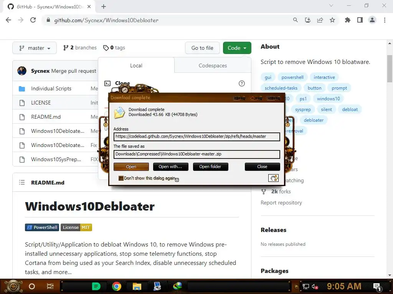Click the IDM hand icon in dialog
The height and width of the screenshot is (294, 393).
point(273,178)
